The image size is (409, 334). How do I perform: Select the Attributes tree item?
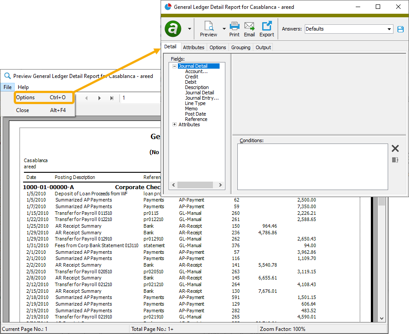(x=189, y=124)
